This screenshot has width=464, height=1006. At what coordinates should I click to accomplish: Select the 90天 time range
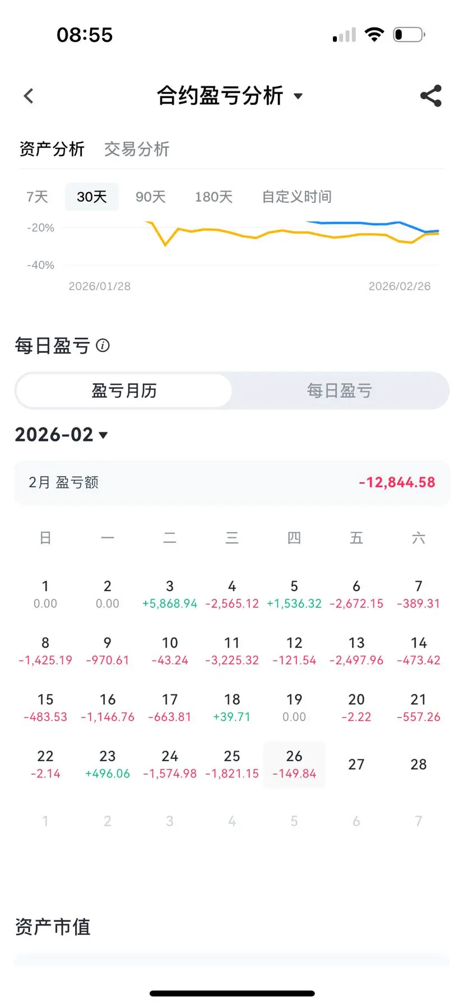(150, 197)
